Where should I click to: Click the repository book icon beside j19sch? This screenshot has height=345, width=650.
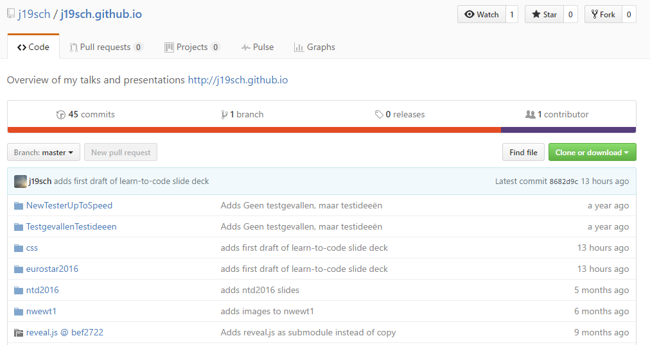click(x=11, y=13)
